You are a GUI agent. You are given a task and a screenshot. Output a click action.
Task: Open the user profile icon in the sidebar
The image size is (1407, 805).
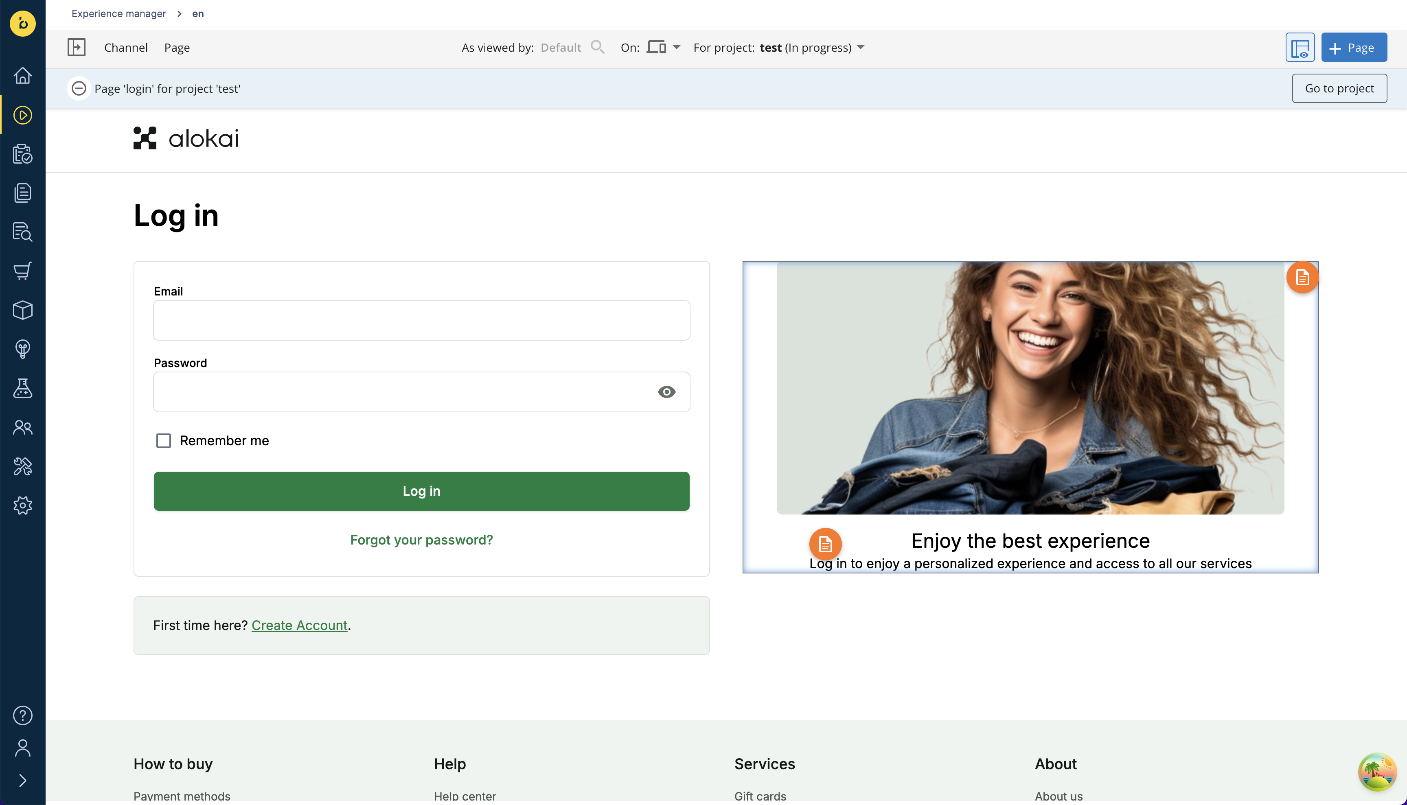(x=23, y=748)
